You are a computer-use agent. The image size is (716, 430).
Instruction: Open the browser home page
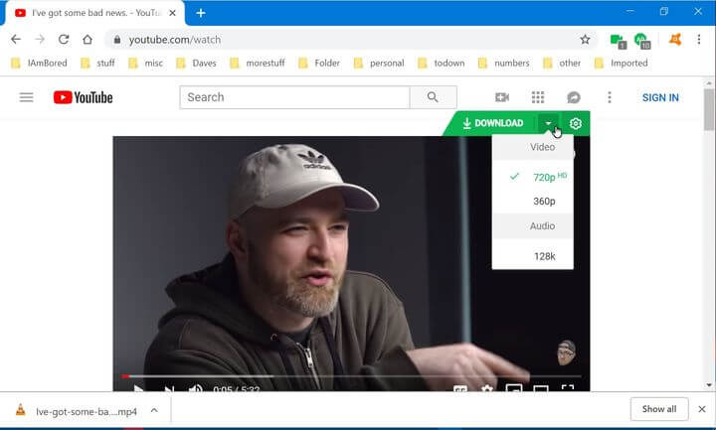[88, 40]
